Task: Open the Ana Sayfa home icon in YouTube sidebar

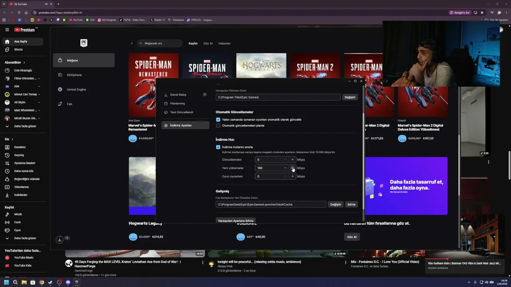Action: pos(7,41)
